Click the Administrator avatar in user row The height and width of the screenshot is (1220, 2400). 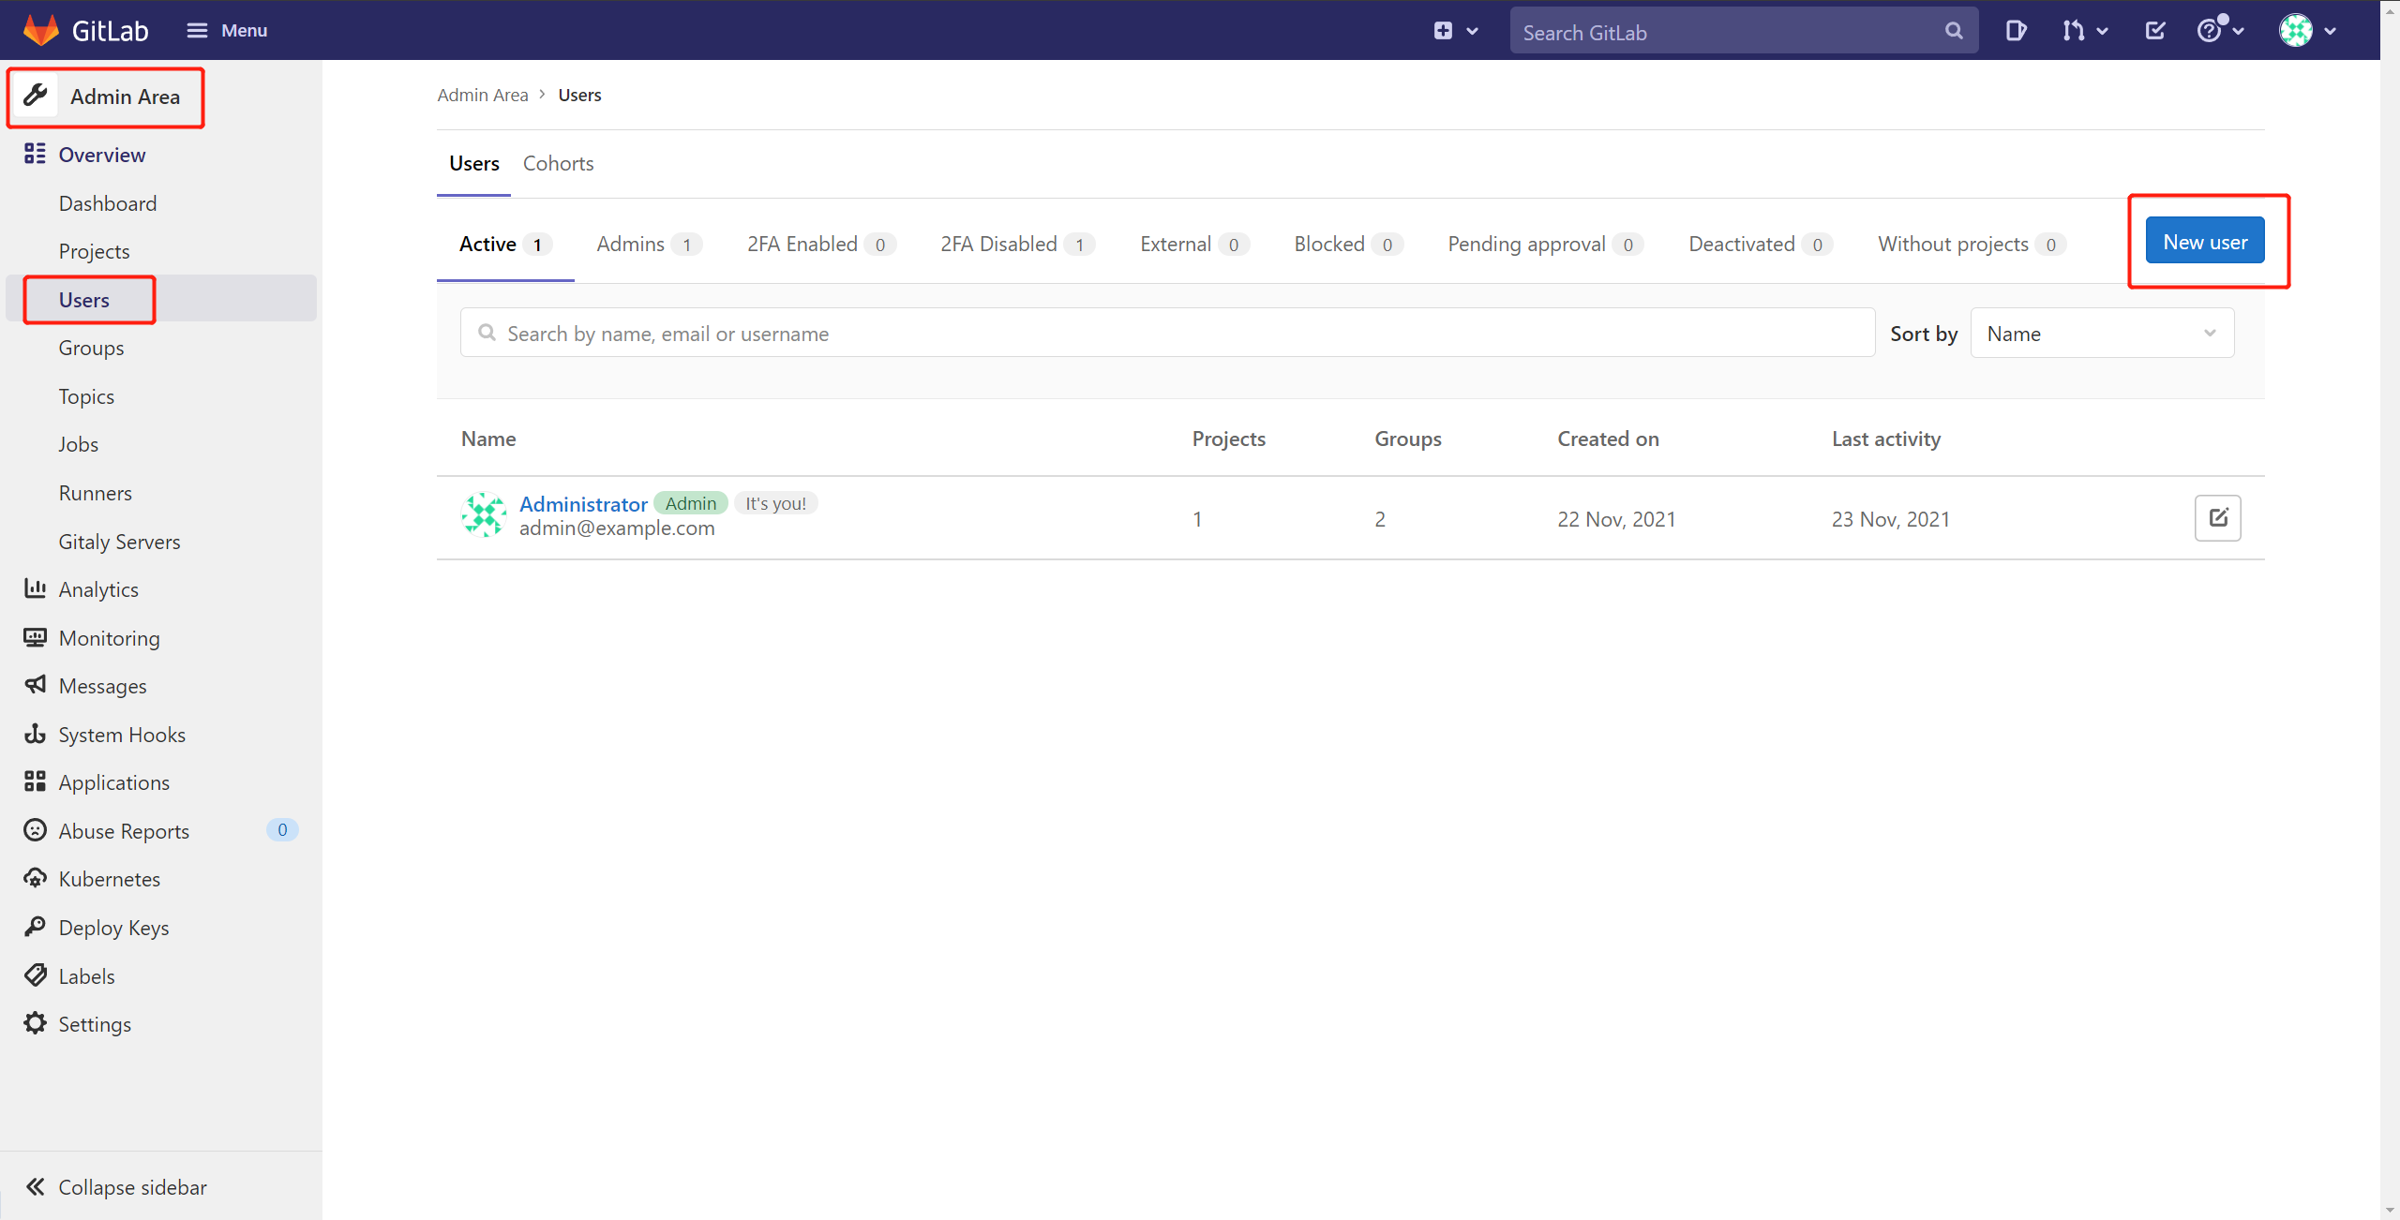(x=484, y=515)
